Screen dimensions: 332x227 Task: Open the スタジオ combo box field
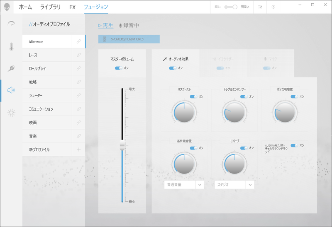click(234, 185)
